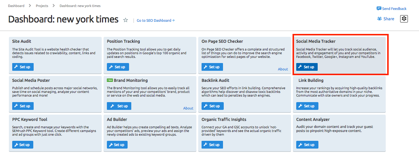Click the Send Feedback speech bubble icon
Viewport: 419px width, 167px height.
click(x=379, y=8)
